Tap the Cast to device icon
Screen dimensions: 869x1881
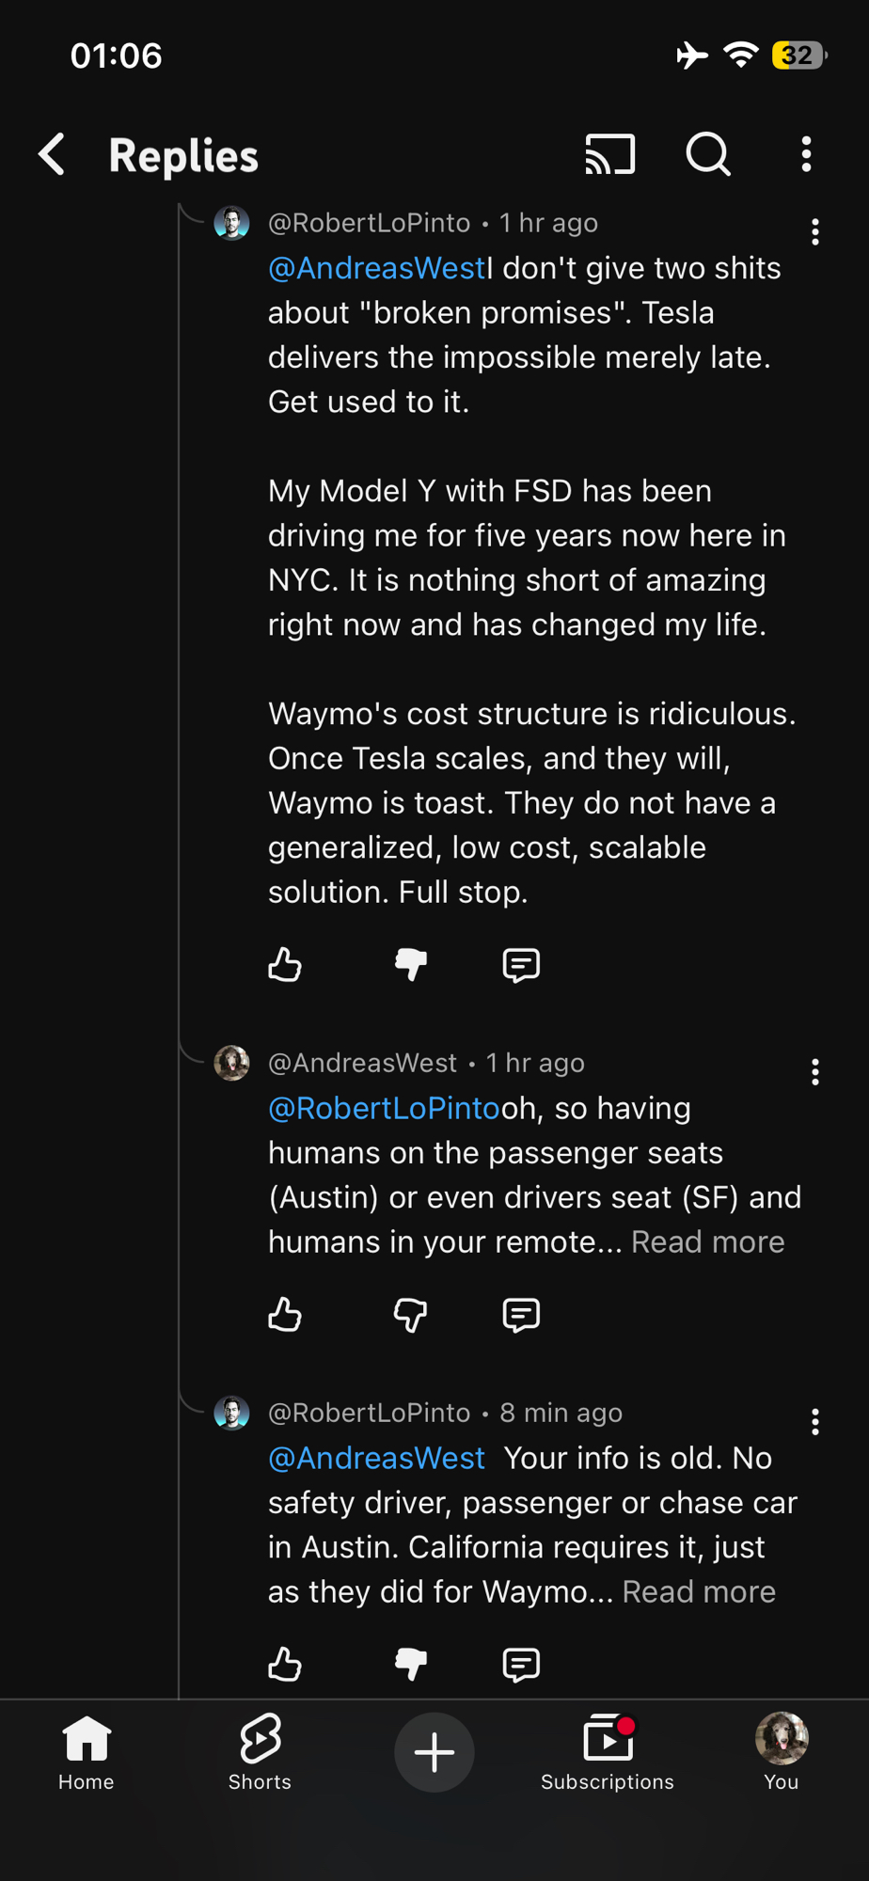[610, 154]
